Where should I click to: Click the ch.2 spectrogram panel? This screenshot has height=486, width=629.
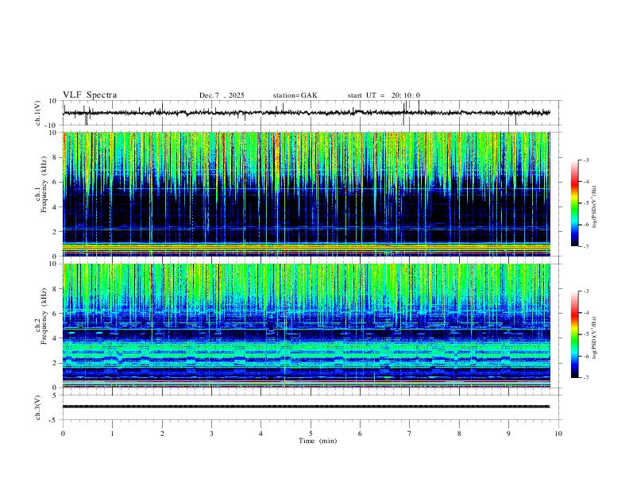point(307,326)
